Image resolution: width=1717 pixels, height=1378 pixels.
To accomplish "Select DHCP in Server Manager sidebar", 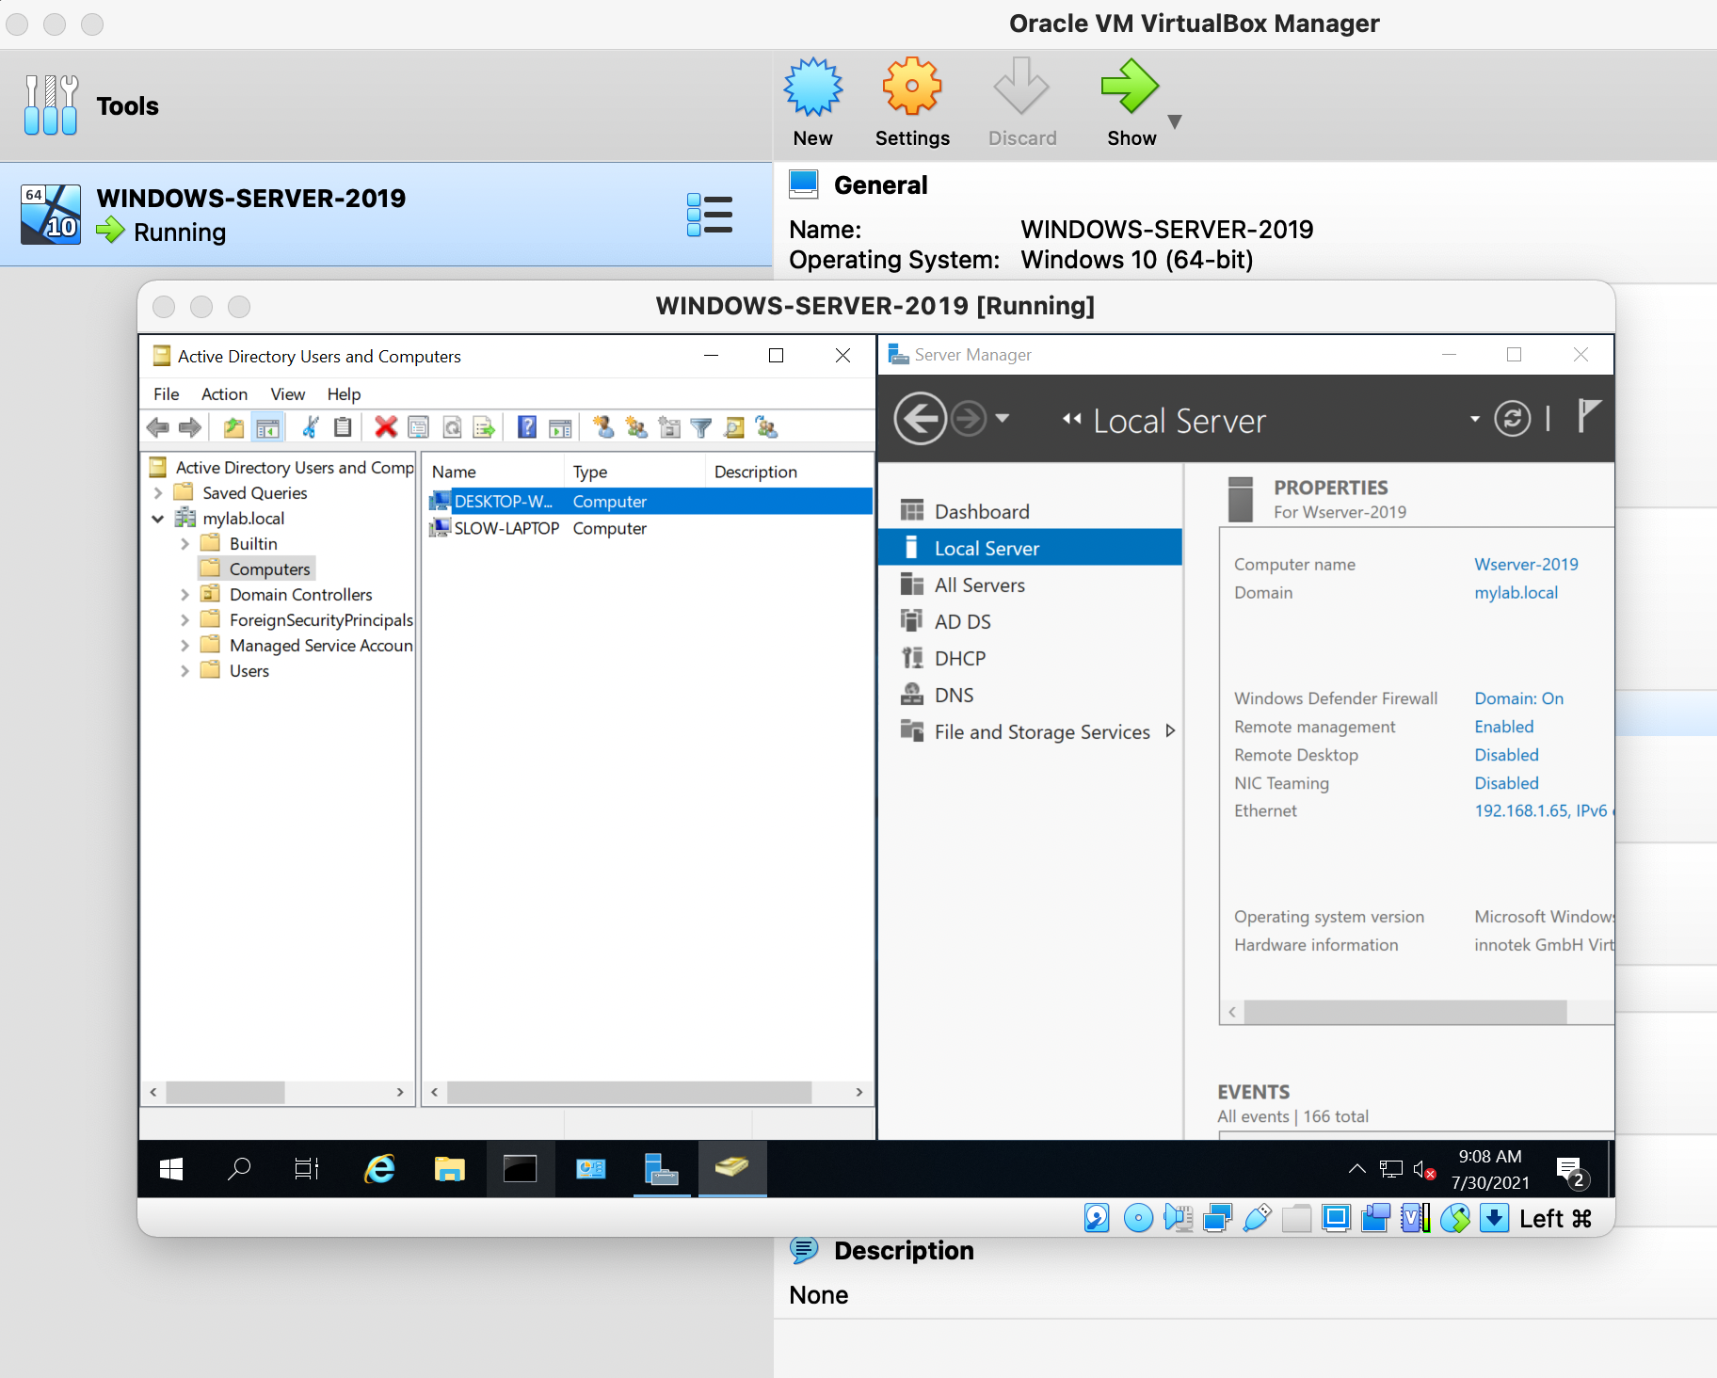I will [1030, 658].
